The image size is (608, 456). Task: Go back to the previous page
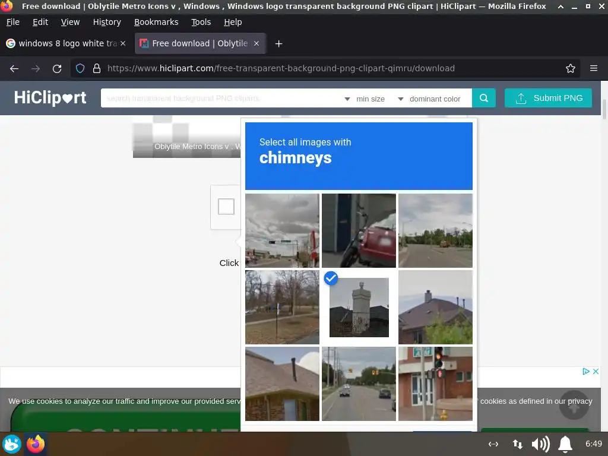pos(14,69)
